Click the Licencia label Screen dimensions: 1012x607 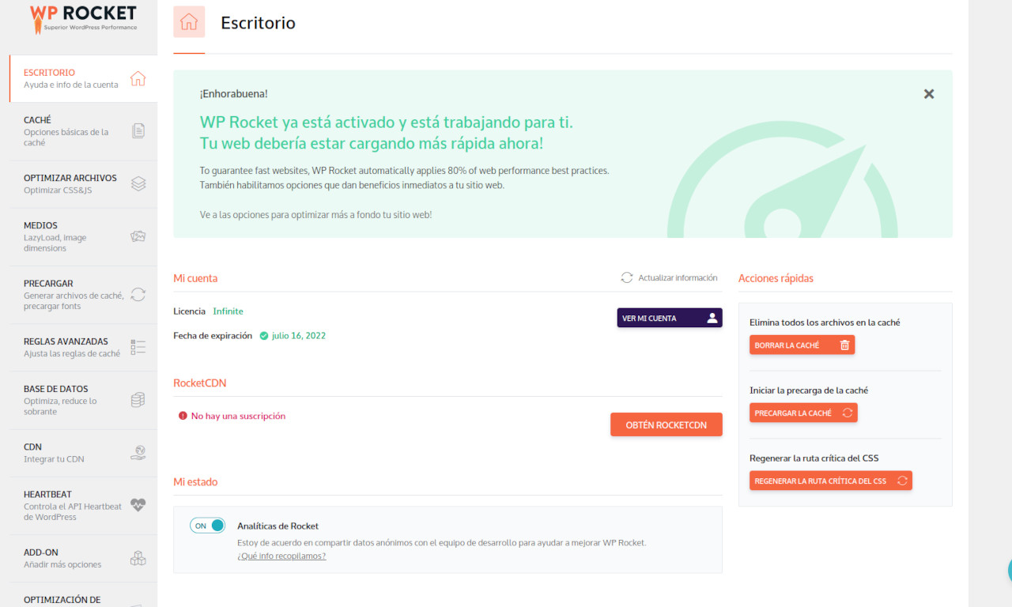point(189,311)
